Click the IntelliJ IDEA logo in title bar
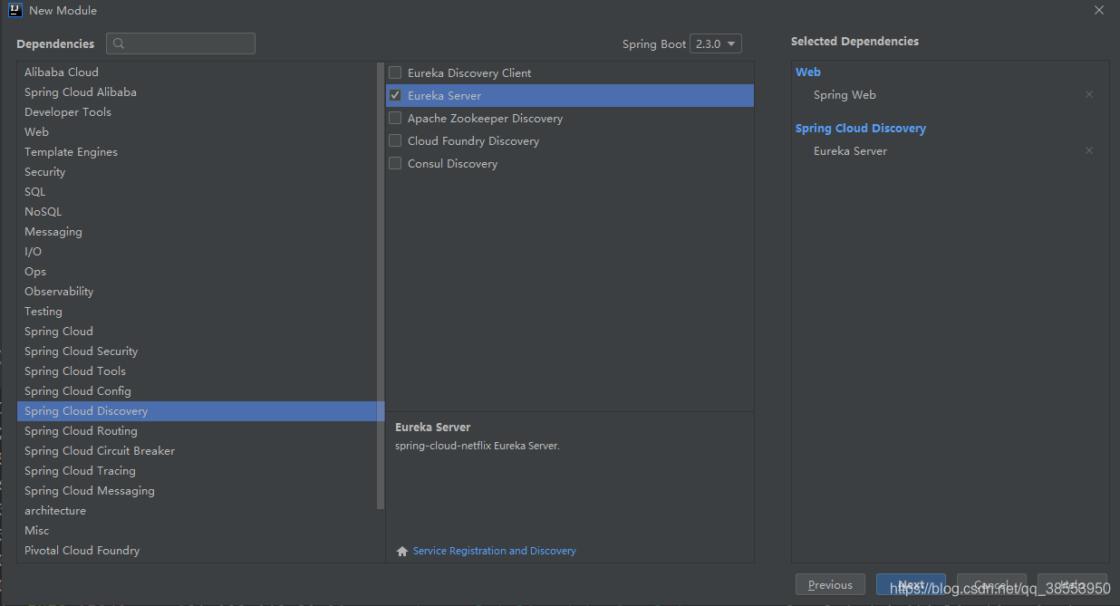This screenshot has height=606, width=1120. 14,10
